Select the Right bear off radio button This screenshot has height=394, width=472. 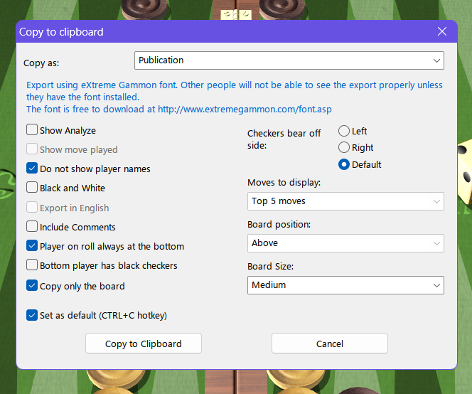[344, 147]
